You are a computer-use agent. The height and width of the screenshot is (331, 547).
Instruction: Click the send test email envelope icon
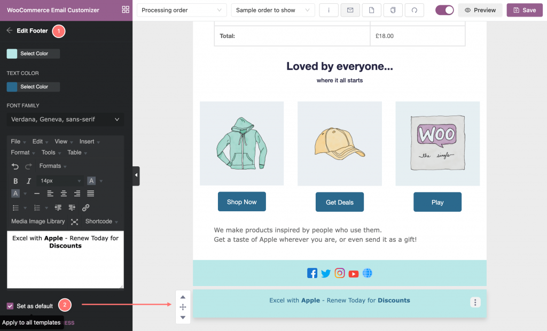click(x=350, y=10)
